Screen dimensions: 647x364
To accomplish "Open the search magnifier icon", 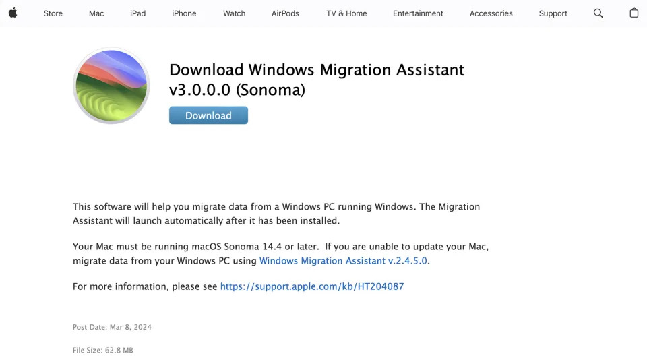I will (598, 13).
